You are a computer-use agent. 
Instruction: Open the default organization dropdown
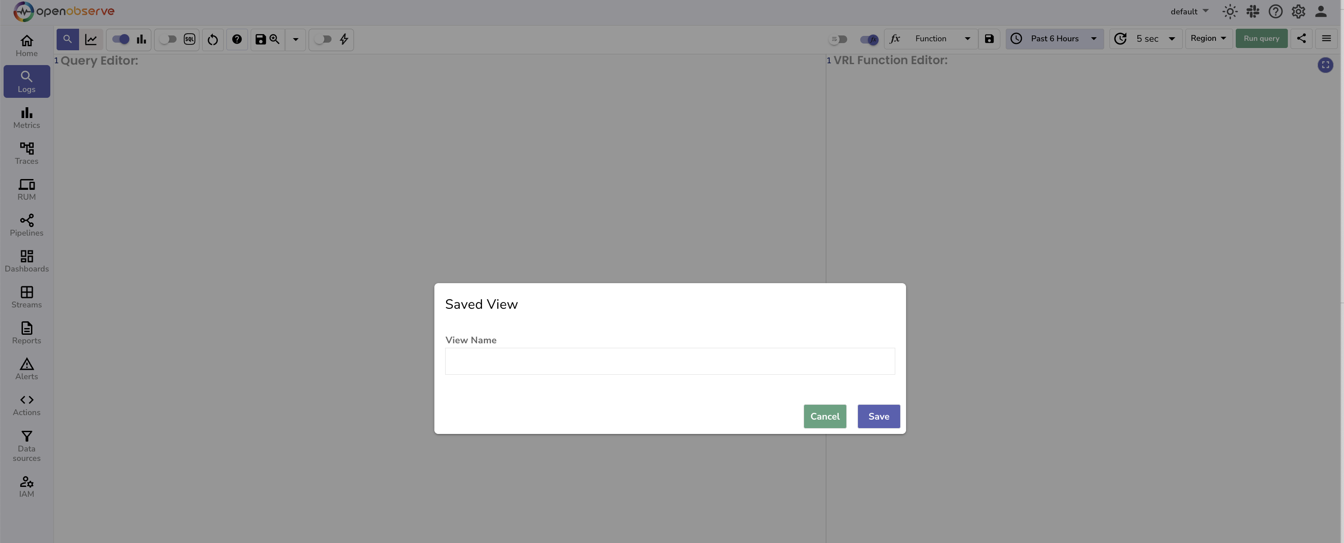(x=1189, y=12)
